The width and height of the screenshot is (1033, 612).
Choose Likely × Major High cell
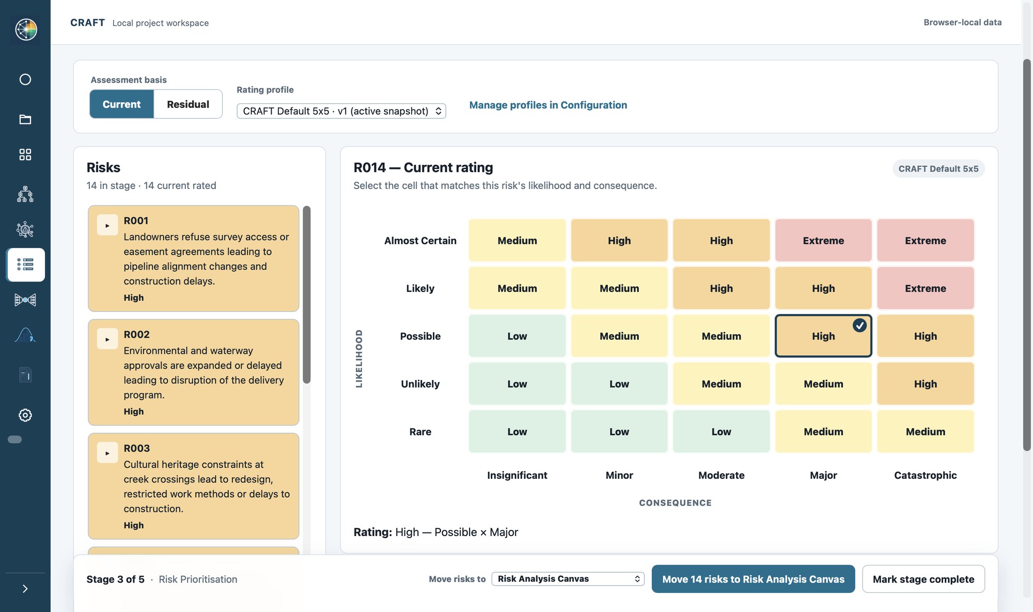pyautogui.click(x=823, y=288)
